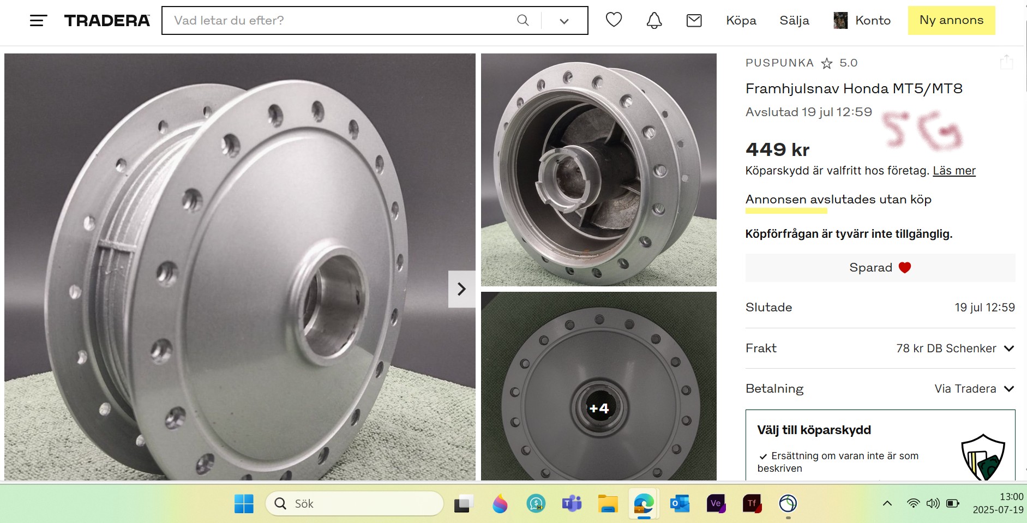Click the account avatar picture
The image size is (1027, 523).
[x=840, y=21]
